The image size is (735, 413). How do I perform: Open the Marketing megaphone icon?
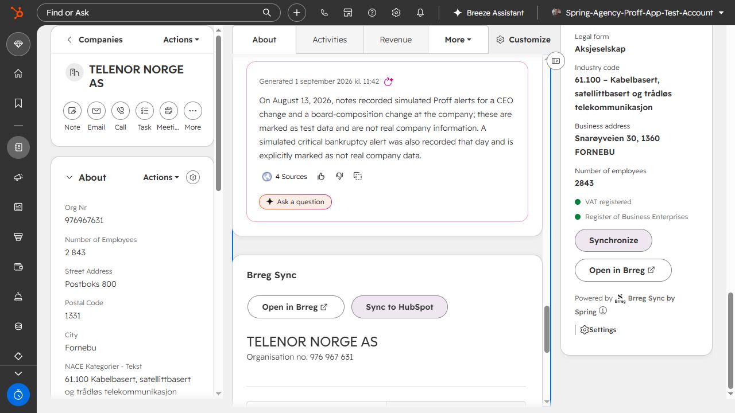(18, 177)
